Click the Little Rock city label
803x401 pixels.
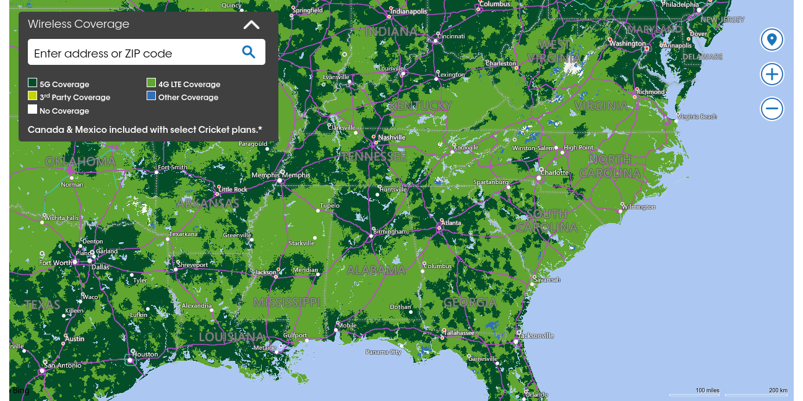(234, 189)
